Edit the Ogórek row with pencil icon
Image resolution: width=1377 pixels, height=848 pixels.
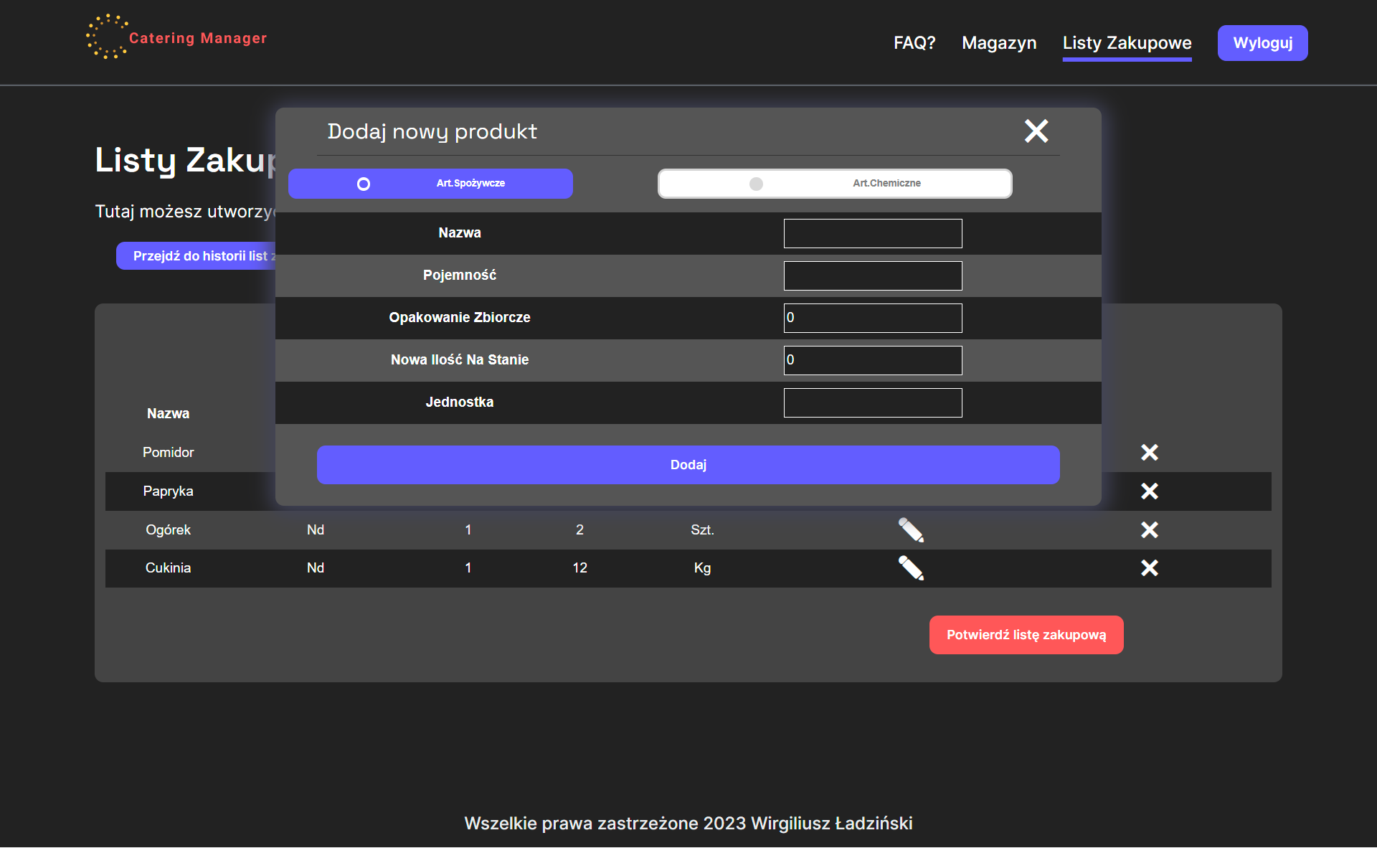coord(910,530)
